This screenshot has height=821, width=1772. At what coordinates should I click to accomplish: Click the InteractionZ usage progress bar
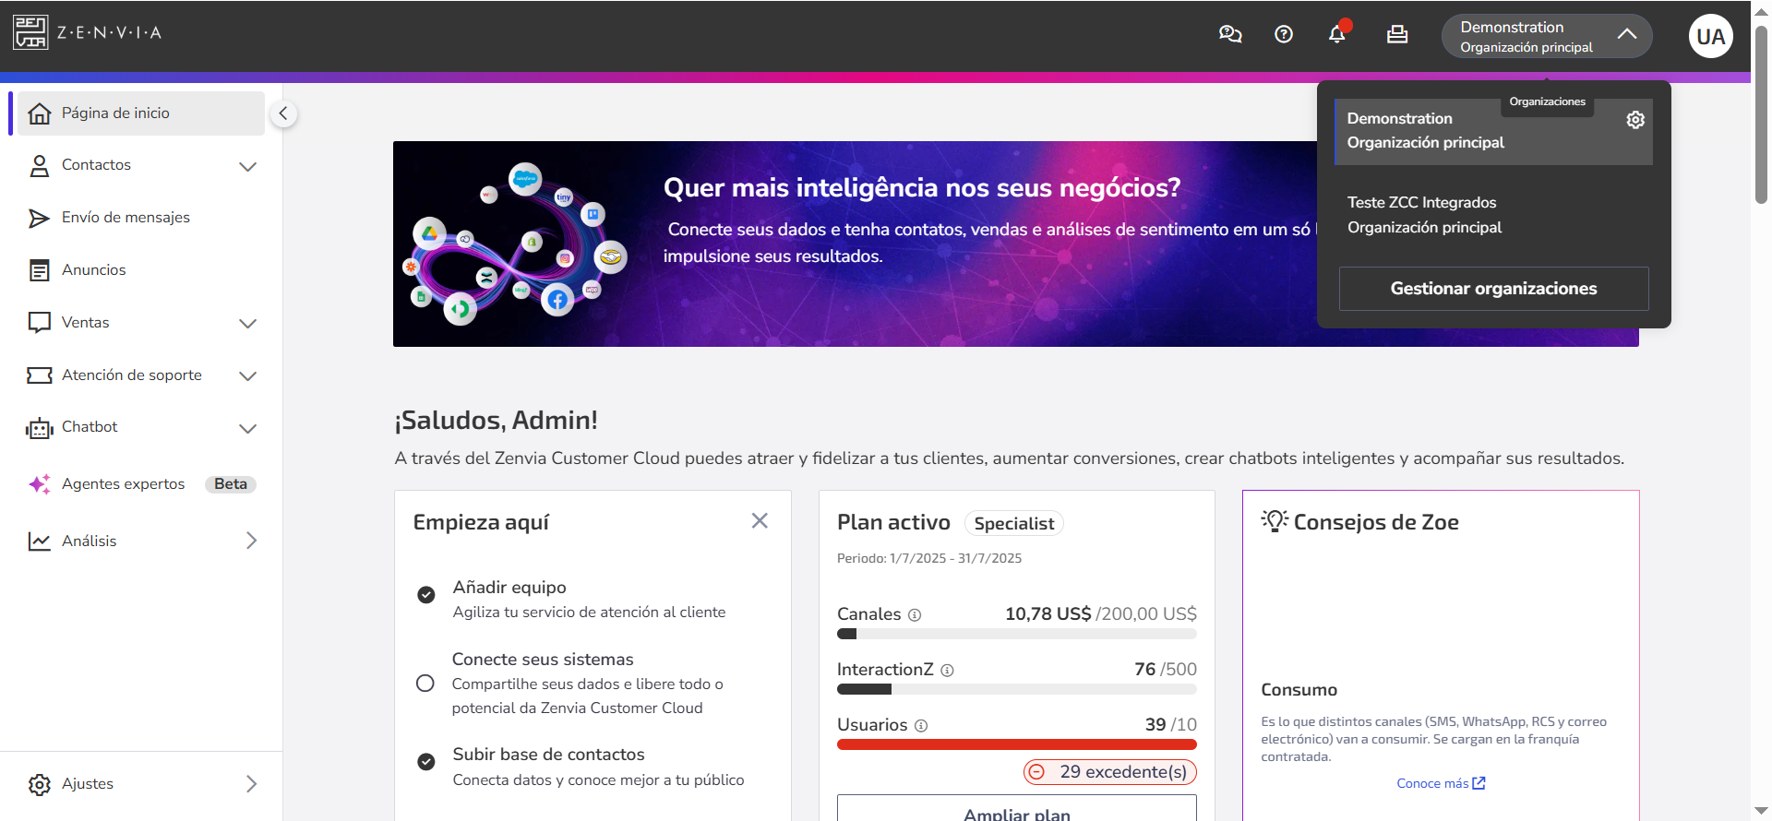tap(1017, 689)
